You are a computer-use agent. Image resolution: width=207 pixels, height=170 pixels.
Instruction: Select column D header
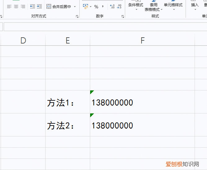click(23, 40)
